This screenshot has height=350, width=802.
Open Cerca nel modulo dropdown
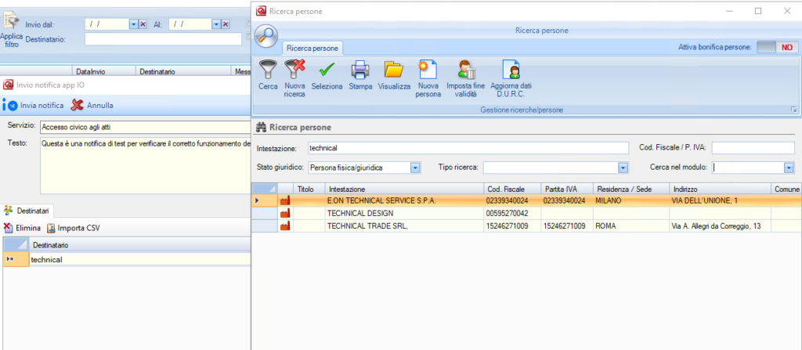coord(789,168)
